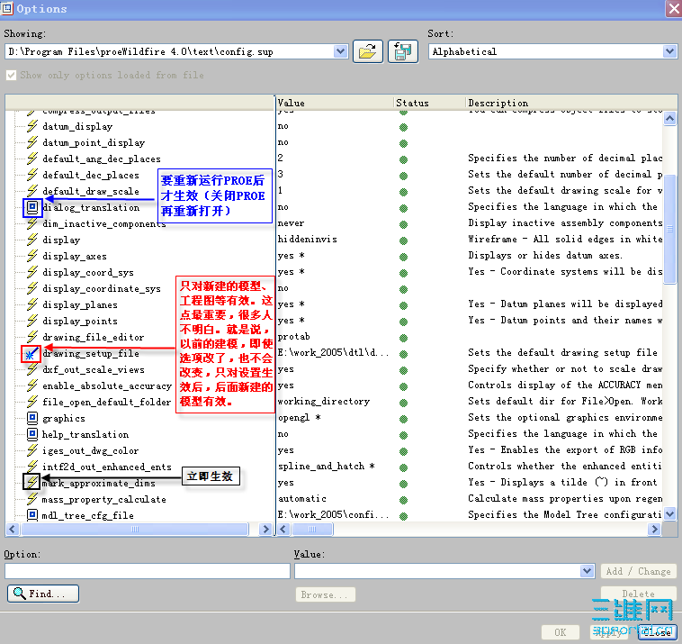This screenshot has width=682, height=644.
Task: Click the lightning icon beside datum_display
Action: click(32, 126)
